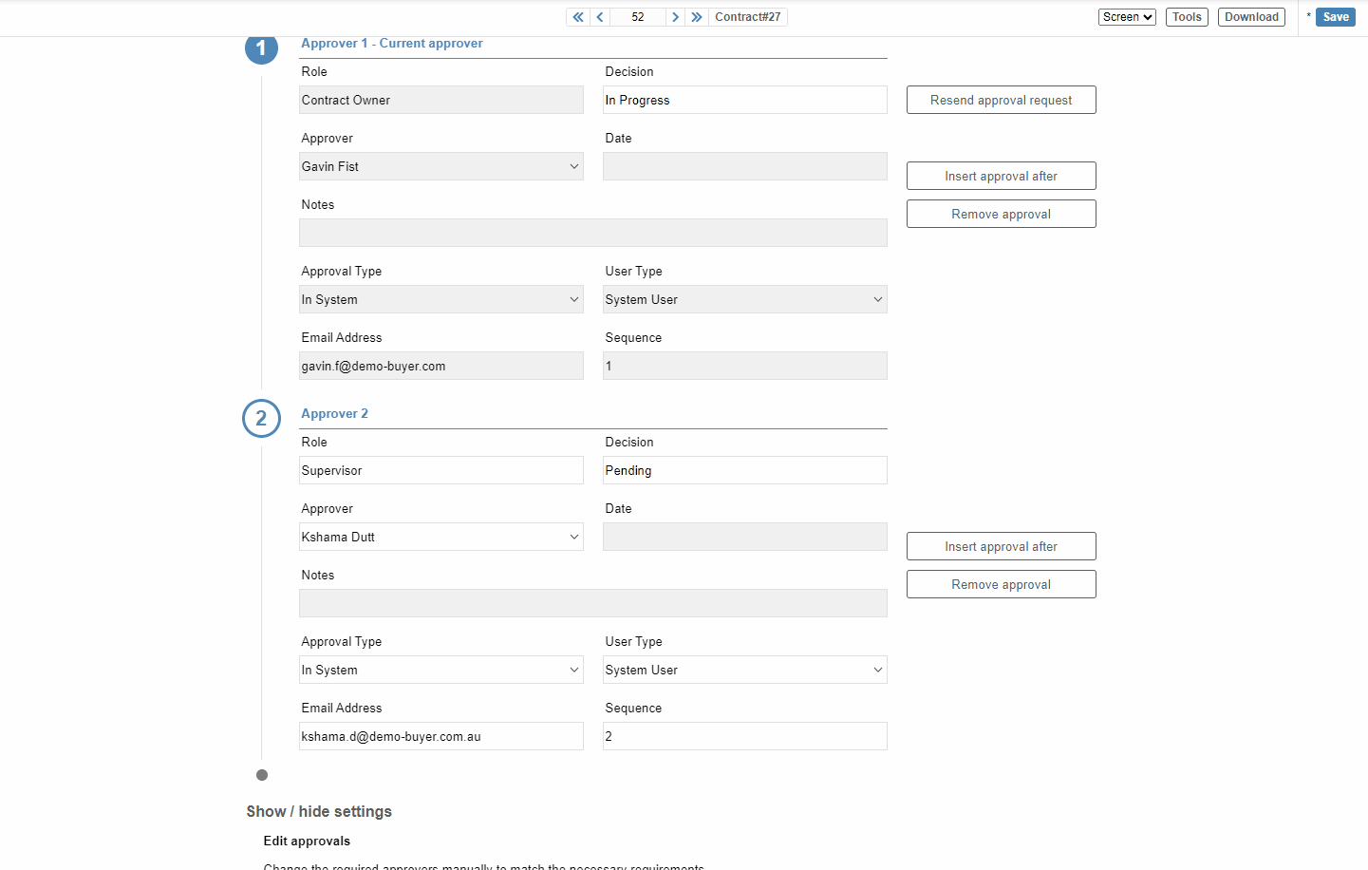Click the Contract#27 label
The image size is (1368, 870).
click(748, 17)
